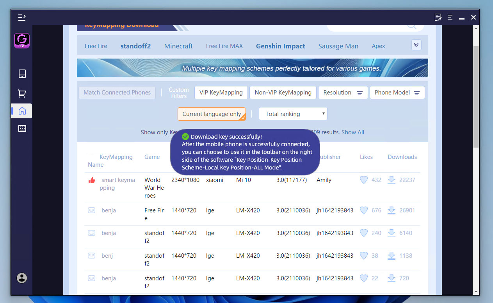Click the top-left sidebar collapse icon
Viewport: 493px width, 303px height.
point(22,17)
